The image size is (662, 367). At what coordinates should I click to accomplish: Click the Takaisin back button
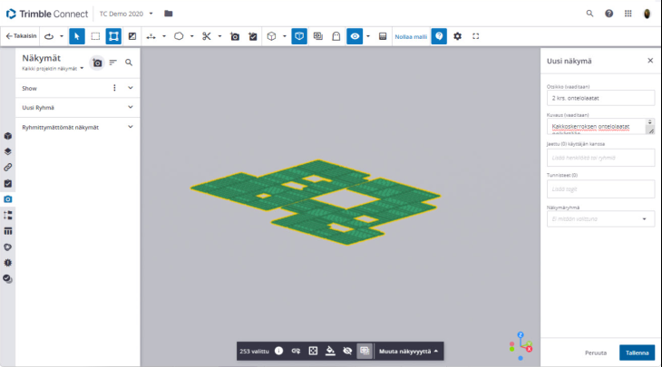tap(21, 36)
